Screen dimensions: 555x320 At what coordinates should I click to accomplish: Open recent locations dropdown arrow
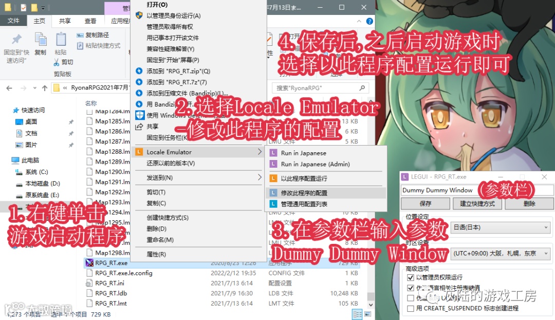coord(35,88)
